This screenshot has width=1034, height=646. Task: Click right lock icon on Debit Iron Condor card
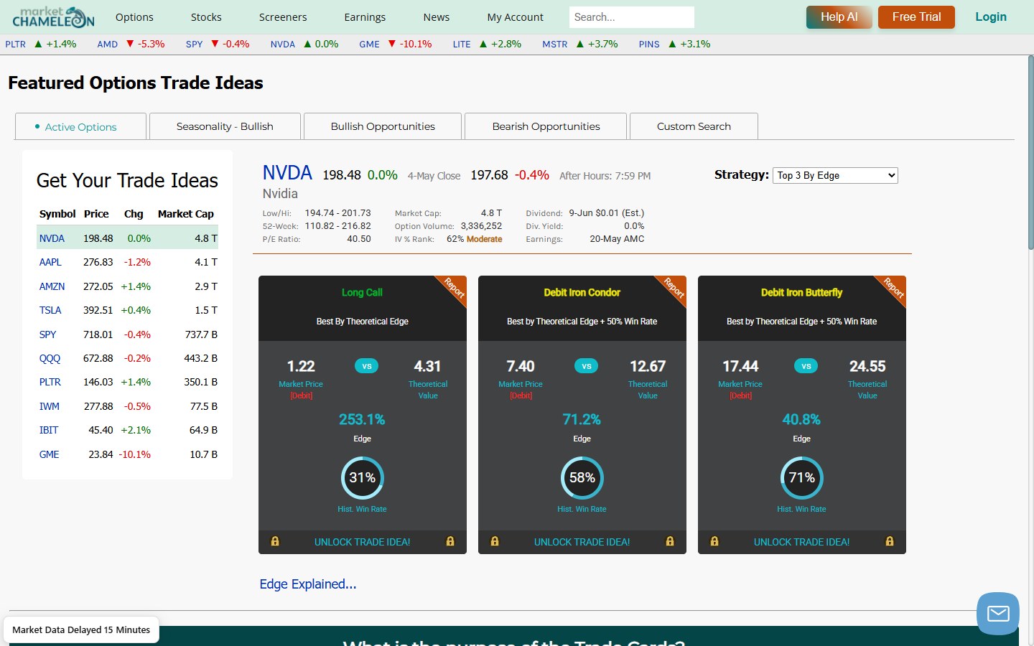670,542
